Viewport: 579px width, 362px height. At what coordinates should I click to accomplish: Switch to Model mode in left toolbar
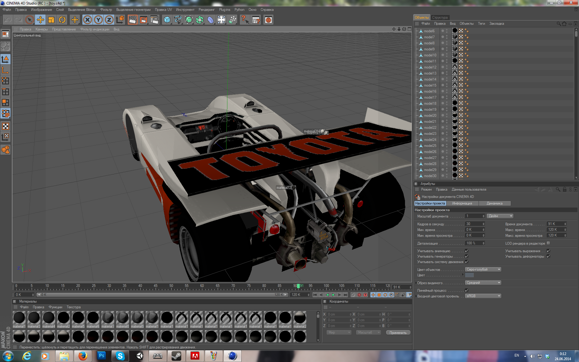5,59
